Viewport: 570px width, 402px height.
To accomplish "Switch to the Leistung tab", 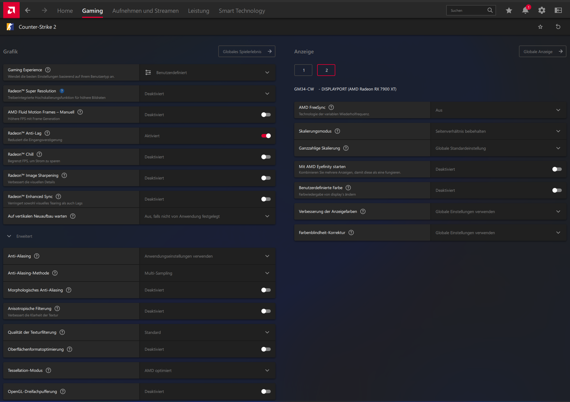I will coord(199,11).
